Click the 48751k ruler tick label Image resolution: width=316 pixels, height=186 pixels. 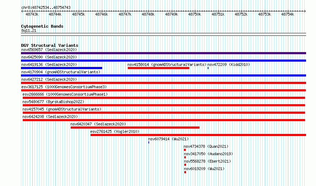coord(218,14)
